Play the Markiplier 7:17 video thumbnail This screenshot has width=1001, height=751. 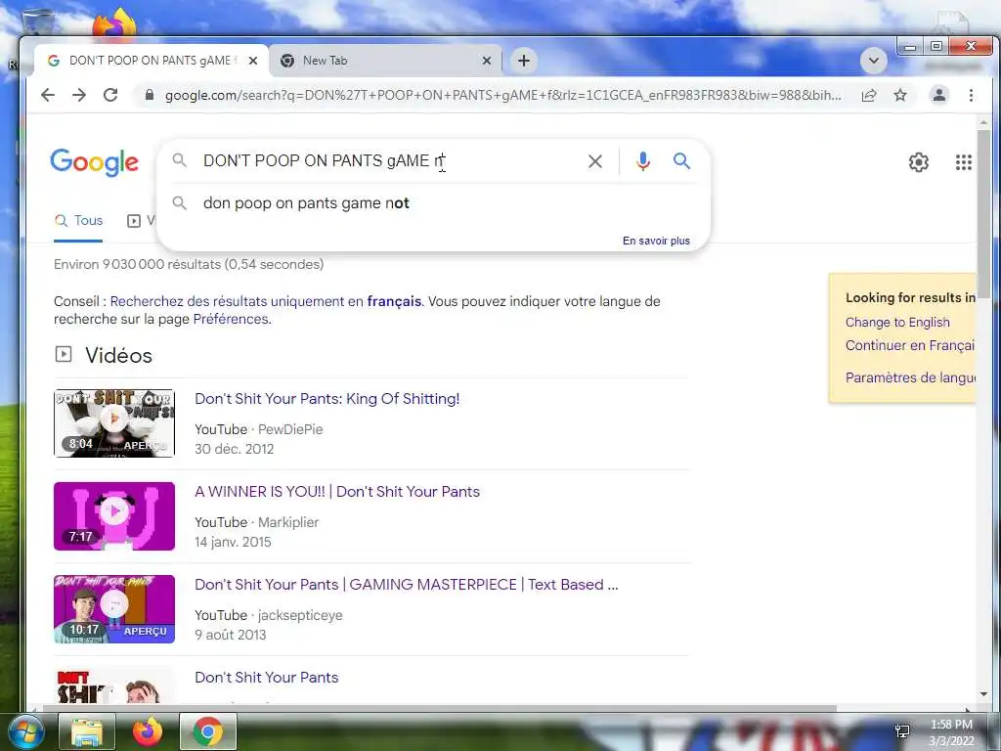point(114,516)
